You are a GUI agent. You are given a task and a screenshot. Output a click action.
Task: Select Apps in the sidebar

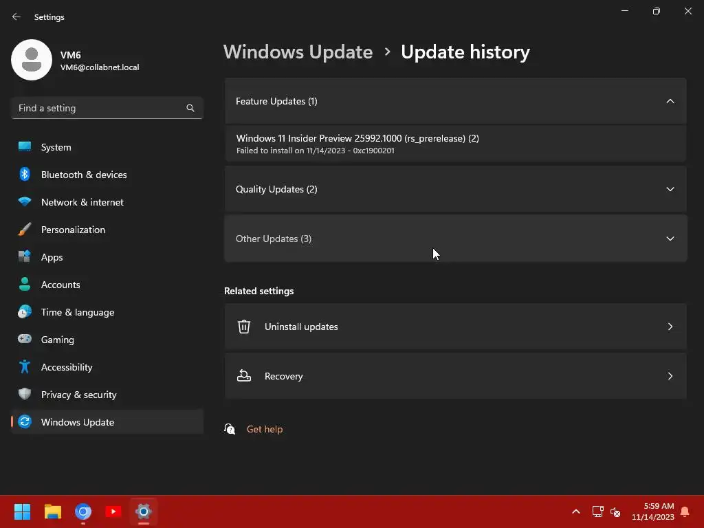(x=107, y=257)
